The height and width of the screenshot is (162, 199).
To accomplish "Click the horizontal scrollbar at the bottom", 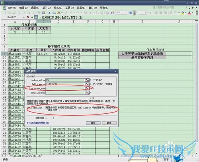I will point(156,156).
